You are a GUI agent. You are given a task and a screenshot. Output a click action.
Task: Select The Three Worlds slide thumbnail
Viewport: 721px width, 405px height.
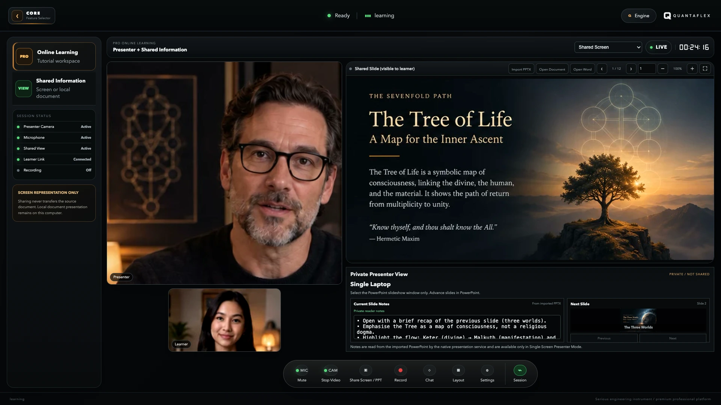pyautogui.click(x=638, y=320)
